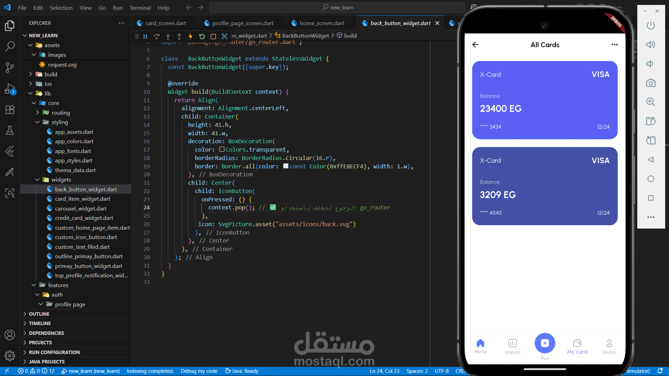Take emulator screenshot with camera icon
This screenshot has width=669, height=376.
(x=651, y=83)
